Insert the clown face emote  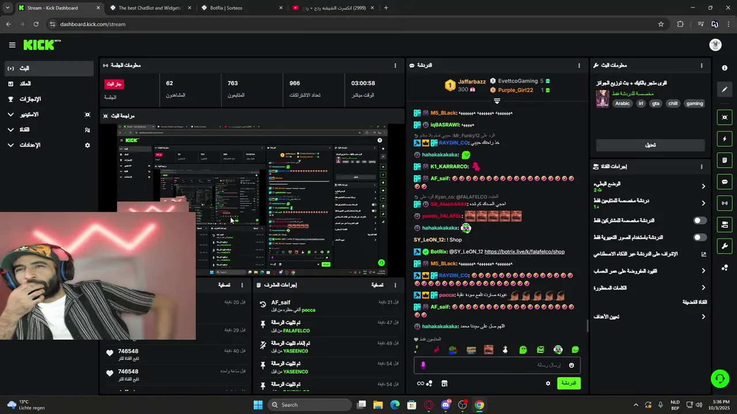[558, 350]
